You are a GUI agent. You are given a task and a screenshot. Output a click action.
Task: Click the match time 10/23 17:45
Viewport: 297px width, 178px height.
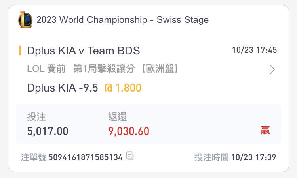254,50
